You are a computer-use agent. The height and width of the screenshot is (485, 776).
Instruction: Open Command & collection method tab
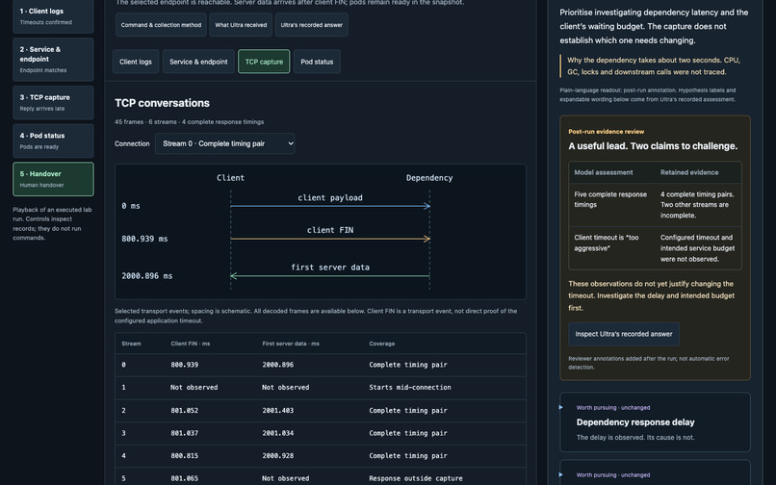(161, 25)
